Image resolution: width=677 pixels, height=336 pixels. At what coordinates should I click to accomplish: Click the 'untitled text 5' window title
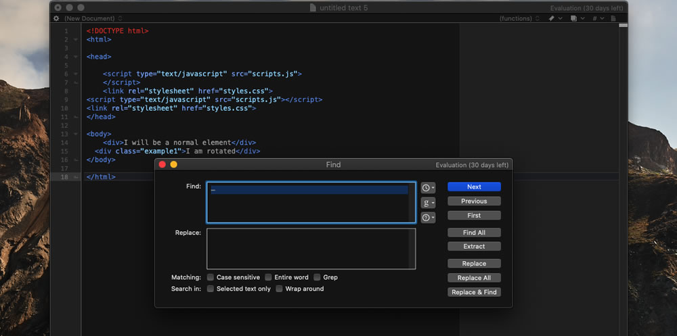344,7
